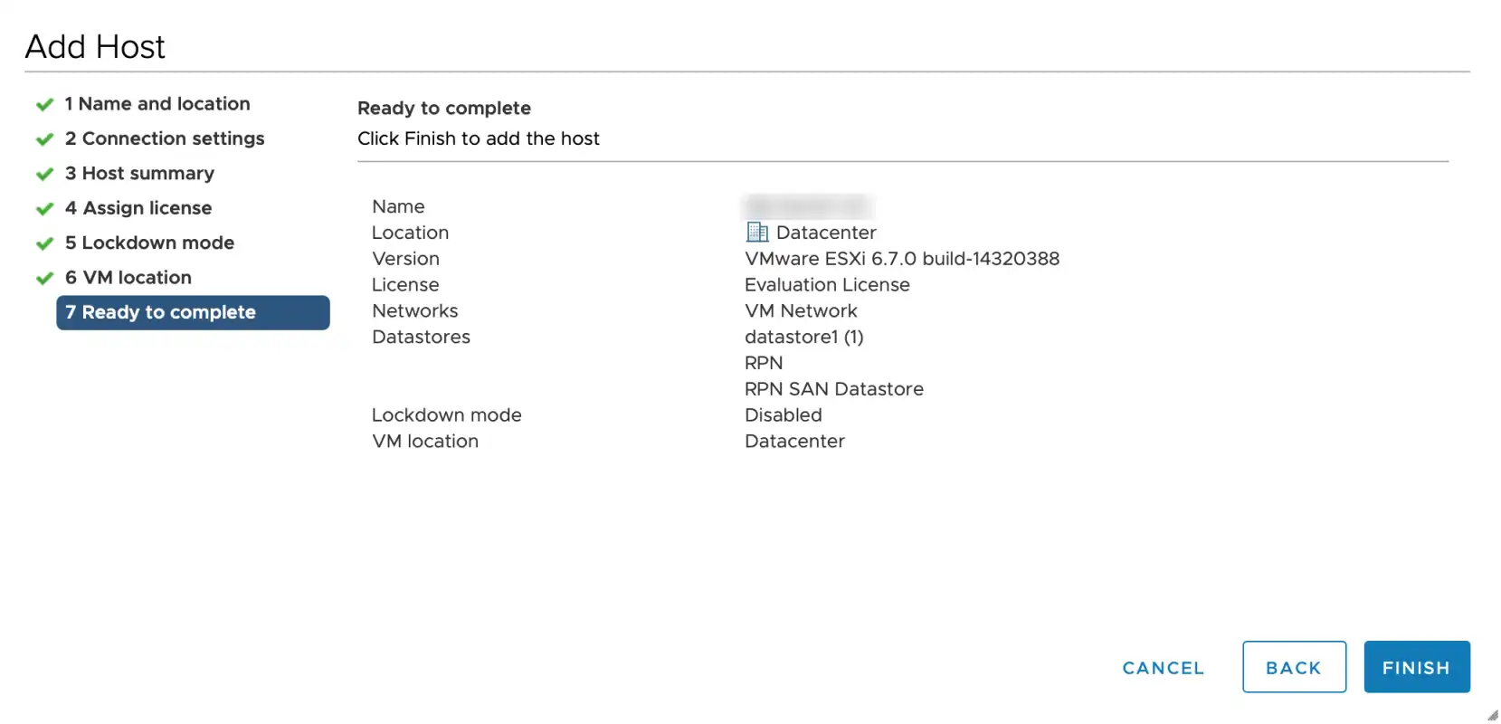Cancel the Add Host wizard
Screen dimensions: 1501x724
[1164, 668]
